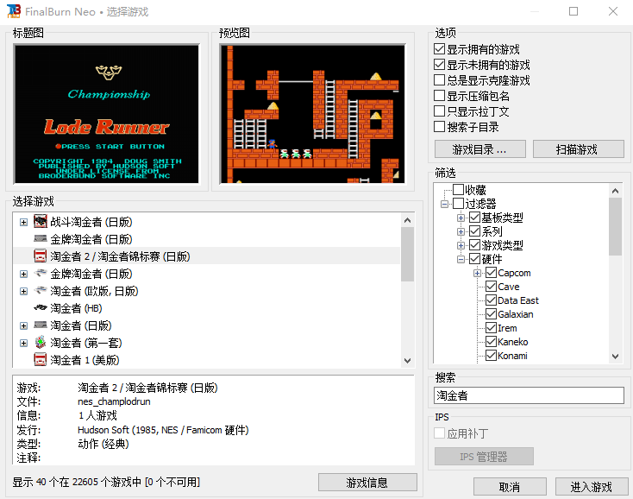Viewport: 633px width, 499px height.
Task: Click the game list scroll-down arrow
Action: pos(407,360)
